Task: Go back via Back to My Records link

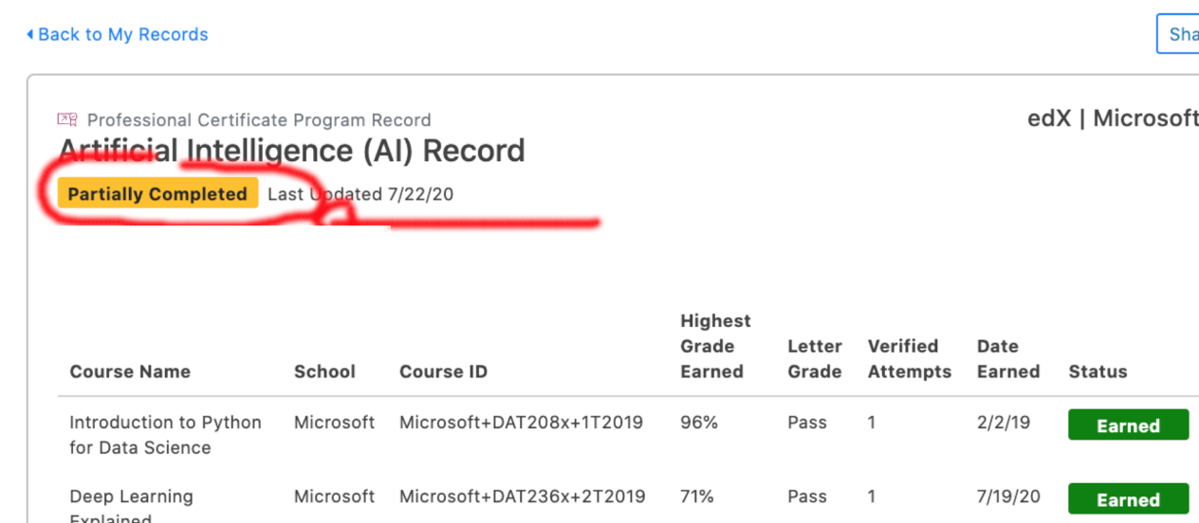Action: 118,34
